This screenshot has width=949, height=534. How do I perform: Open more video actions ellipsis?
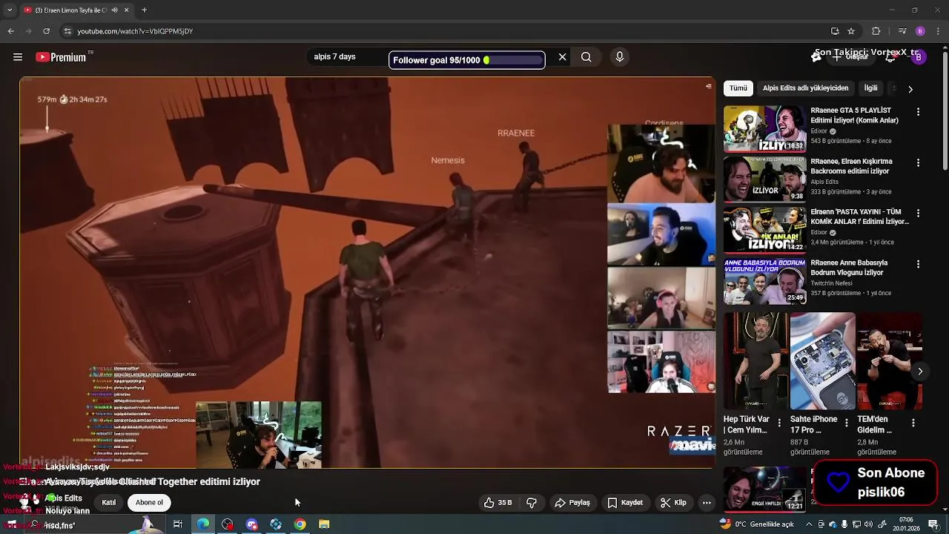coord(707,503)
